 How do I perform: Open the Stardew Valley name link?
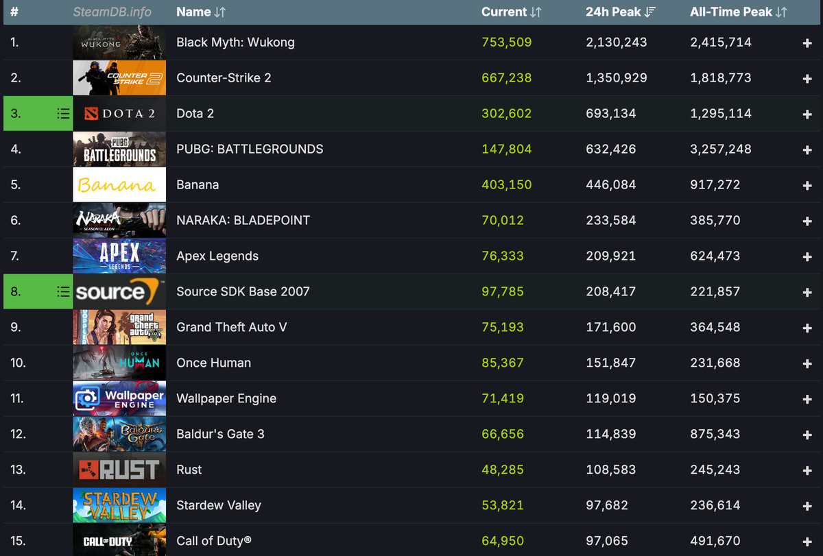(219, 506)
